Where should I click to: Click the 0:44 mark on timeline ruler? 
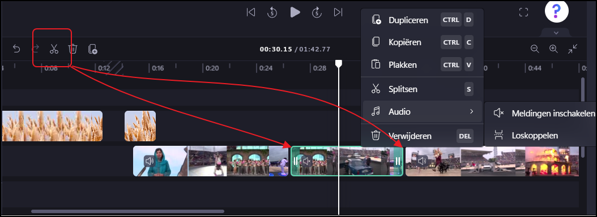point(535,68)
